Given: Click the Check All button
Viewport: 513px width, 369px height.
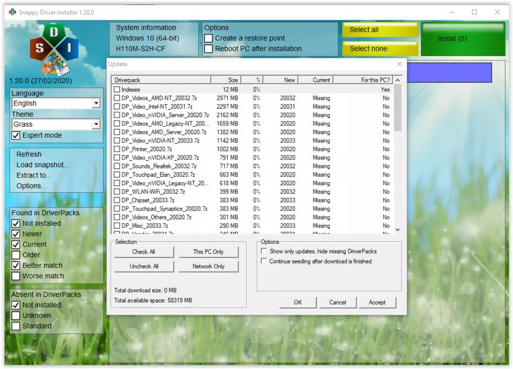Looking at the screenshot, I should coord(144,252).
